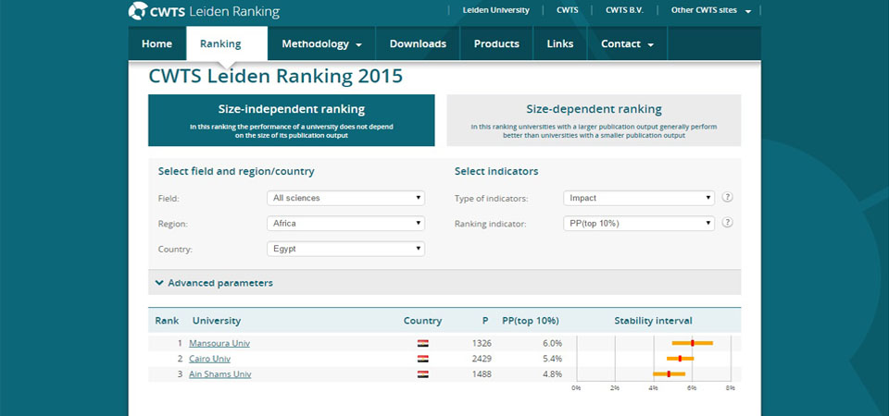Go to the Home tab
The image size is (889, 416).
[x=157, y=43]
